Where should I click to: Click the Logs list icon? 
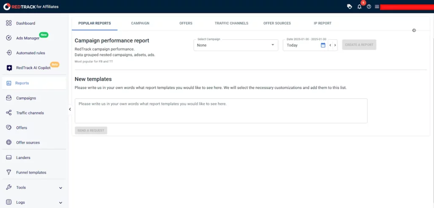9,202
